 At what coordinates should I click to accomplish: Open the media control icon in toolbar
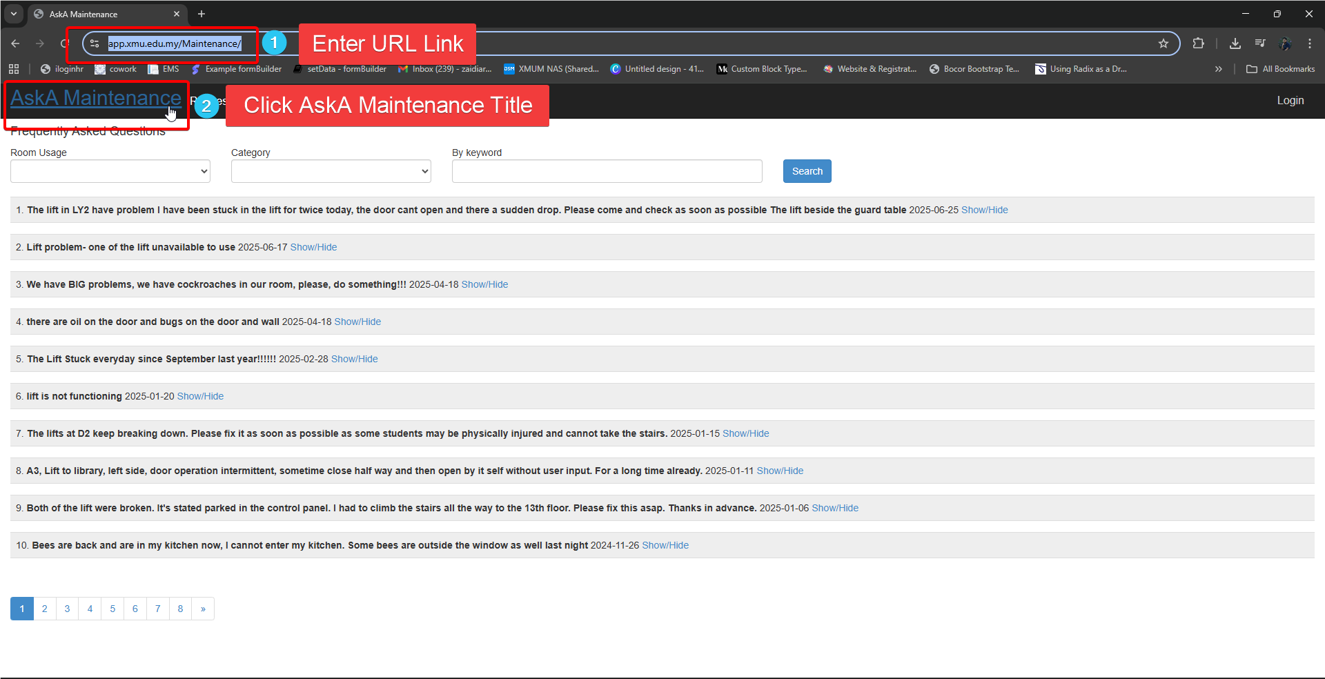tap(1260, 43)
